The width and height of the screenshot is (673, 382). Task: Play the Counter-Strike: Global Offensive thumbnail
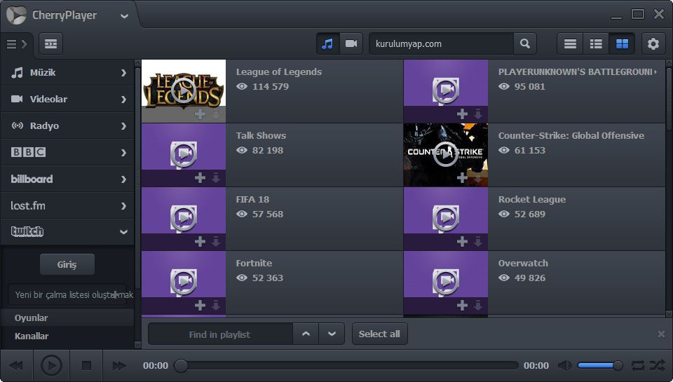coord(446,154)
